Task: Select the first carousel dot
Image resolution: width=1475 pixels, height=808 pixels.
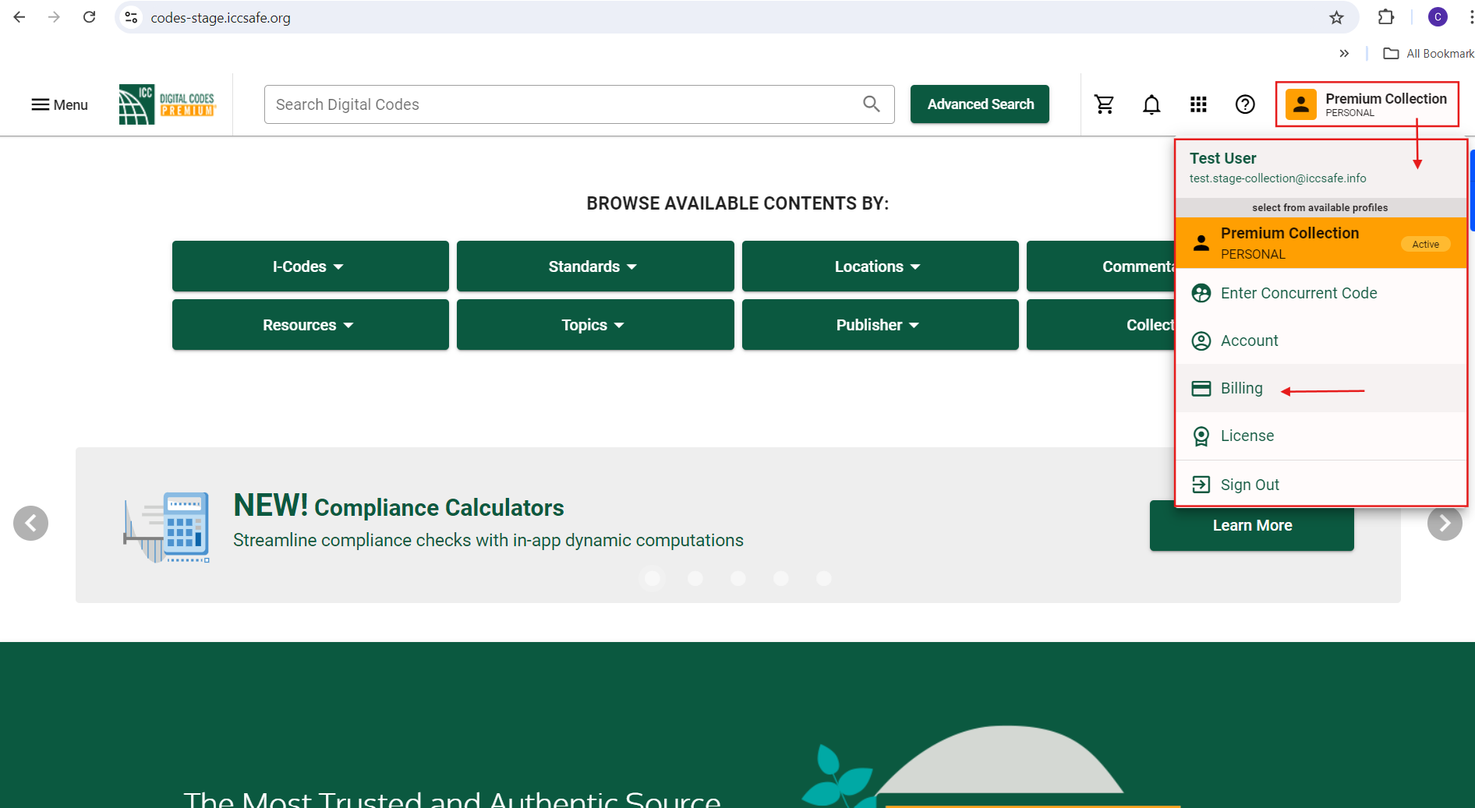Action: click(653, 578)
